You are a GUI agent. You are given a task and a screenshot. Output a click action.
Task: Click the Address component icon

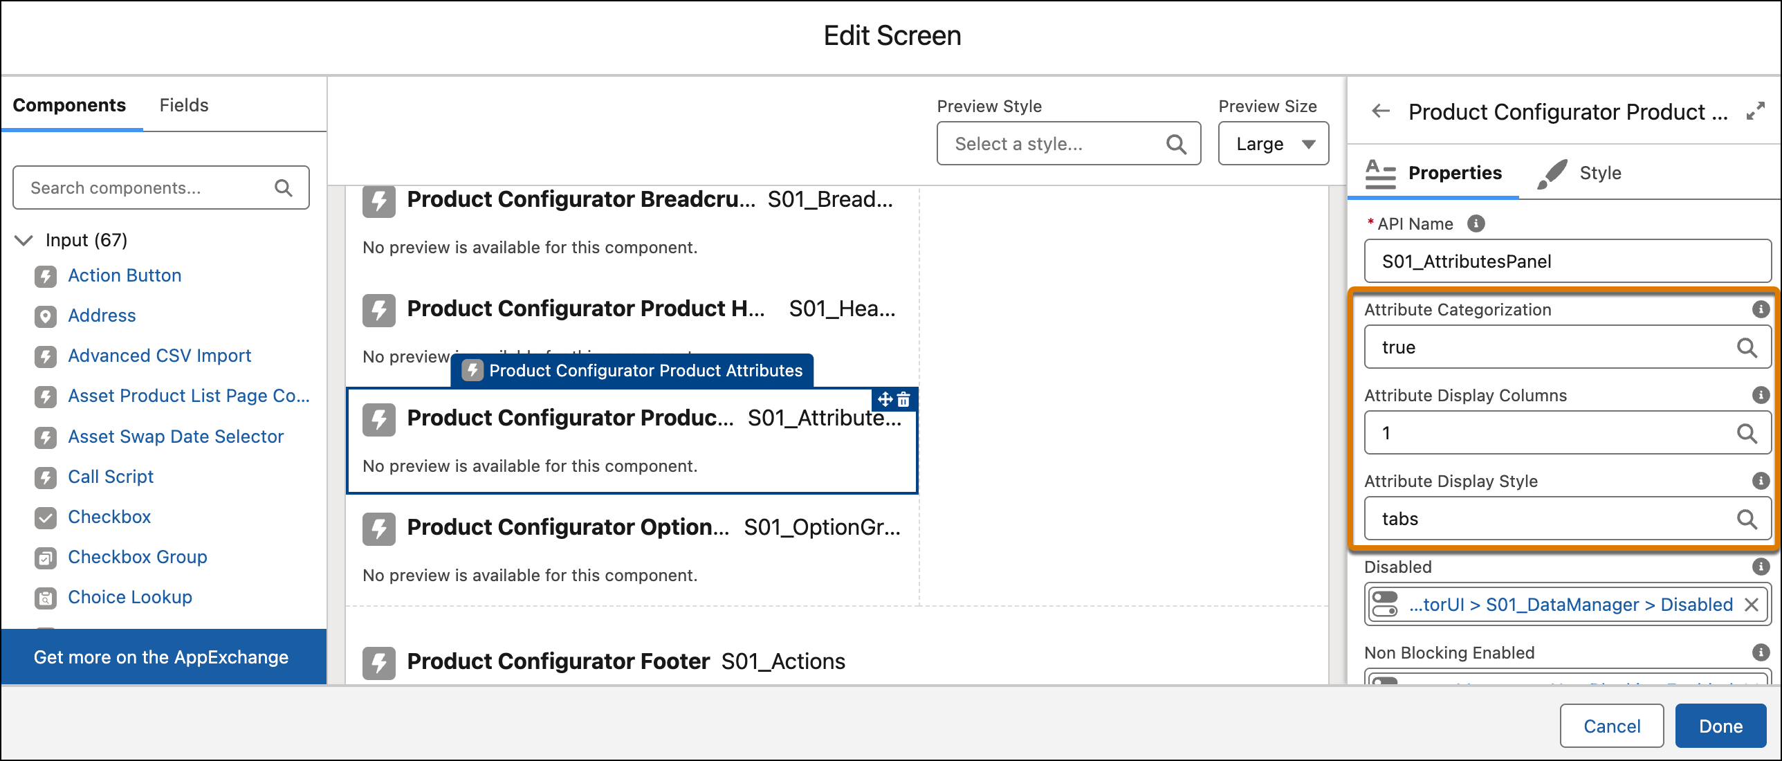(46, 317)
